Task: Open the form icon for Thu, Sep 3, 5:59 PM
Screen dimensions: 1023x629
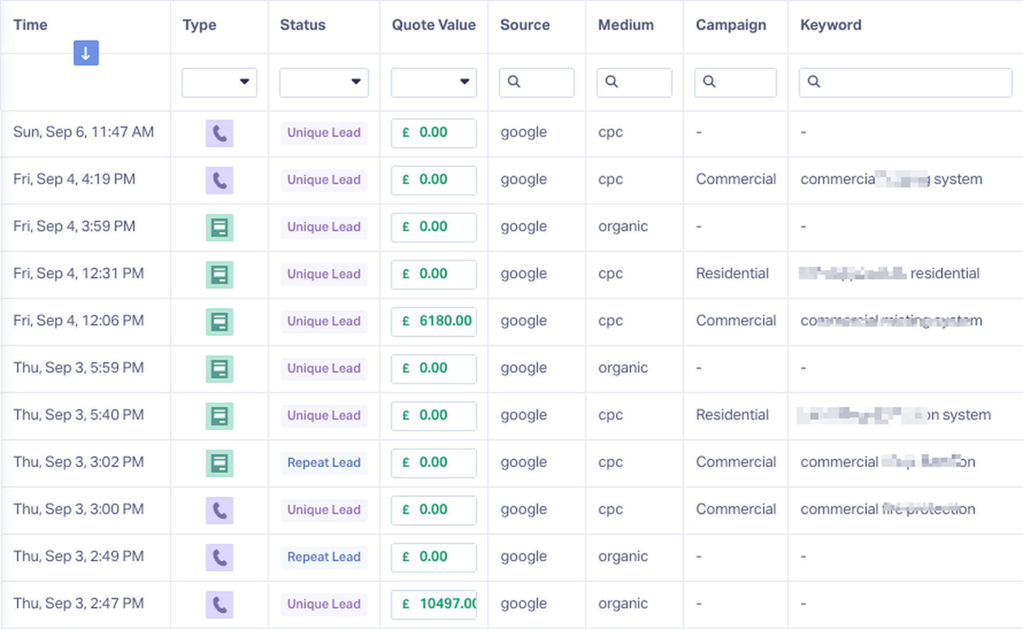Action: point(220,369)
